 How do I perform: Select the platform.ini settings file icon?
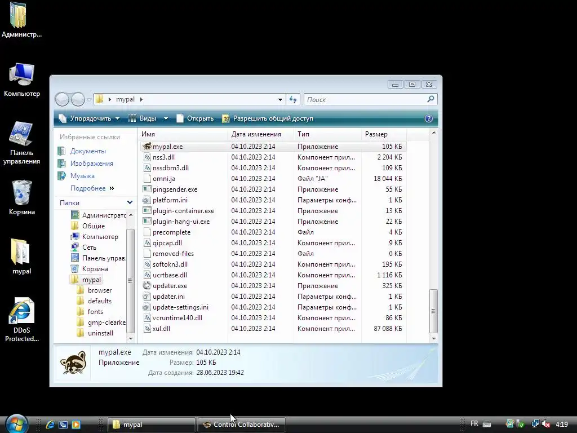147,200
